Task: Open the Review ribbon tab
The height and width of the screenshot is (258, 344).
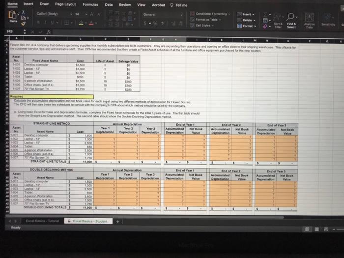Action: [125, 4]
